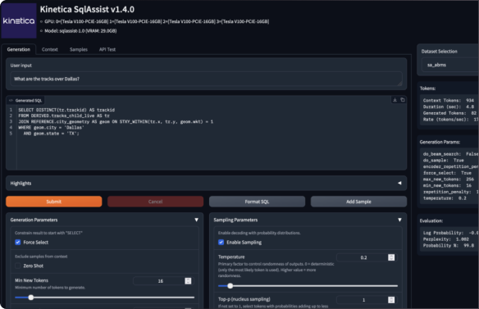Click the 'Duration (sec): 4.8' line
The width and height of the screenshot is (479, 309).
(x=448, y=107)
